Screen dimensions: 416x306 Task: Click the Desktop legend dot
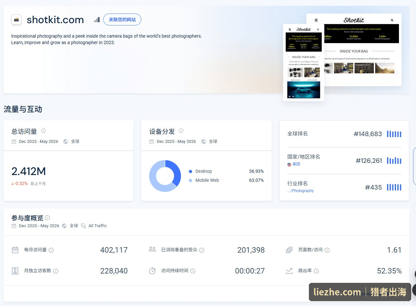(x=190, y=172)
